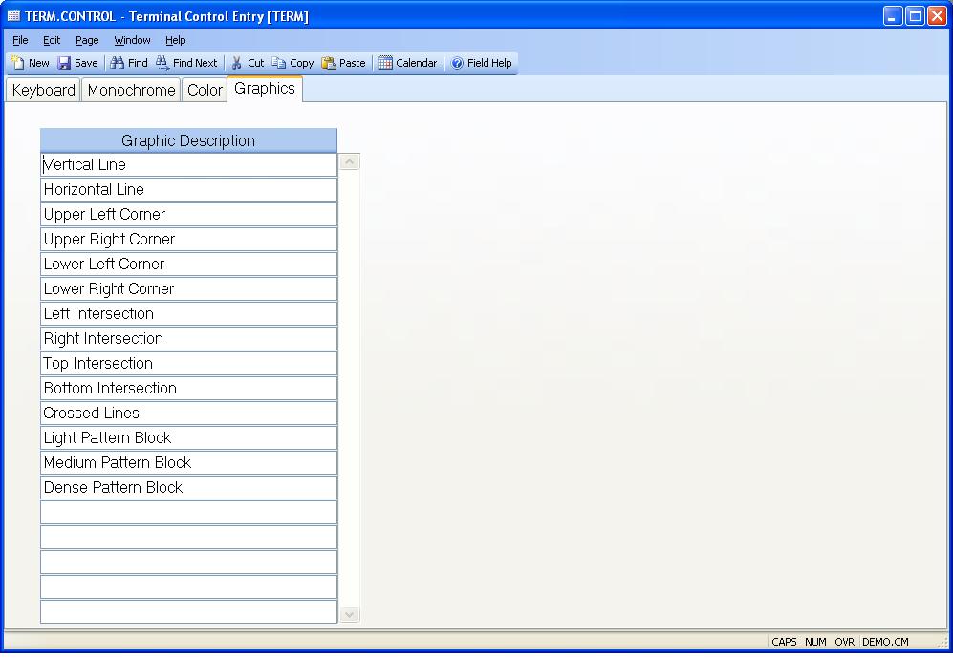Image resolution: width=953 pixels, height=658 pixels.
Task: Open Find with the binoculars icon
Action: point(118,63)
